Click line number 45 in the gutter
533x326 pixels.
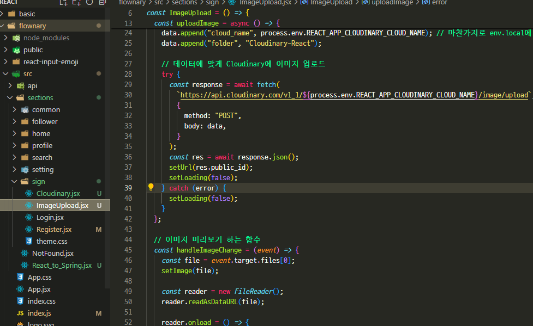(128, 250)
